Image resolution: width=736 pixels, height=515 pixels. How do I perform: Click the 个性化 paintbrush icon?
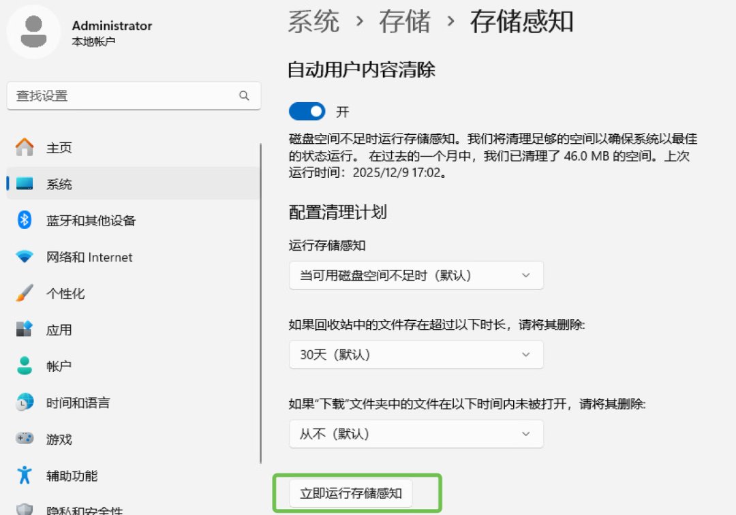(x=25, y=293)
